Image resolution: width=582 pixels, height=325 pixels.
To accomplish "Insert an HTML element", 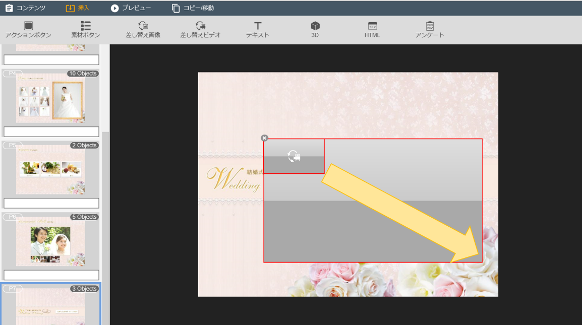I will tap(372, 26).
